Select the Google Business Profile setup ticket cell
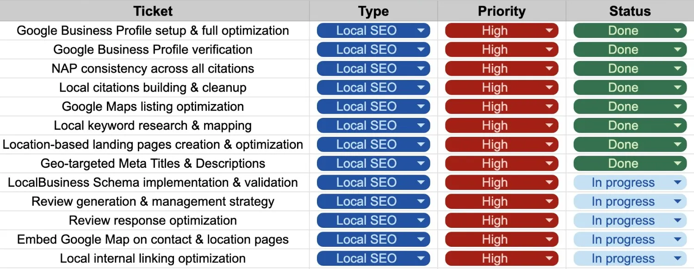The width and height of the screenshot is (694, 269). coord(153,31)
